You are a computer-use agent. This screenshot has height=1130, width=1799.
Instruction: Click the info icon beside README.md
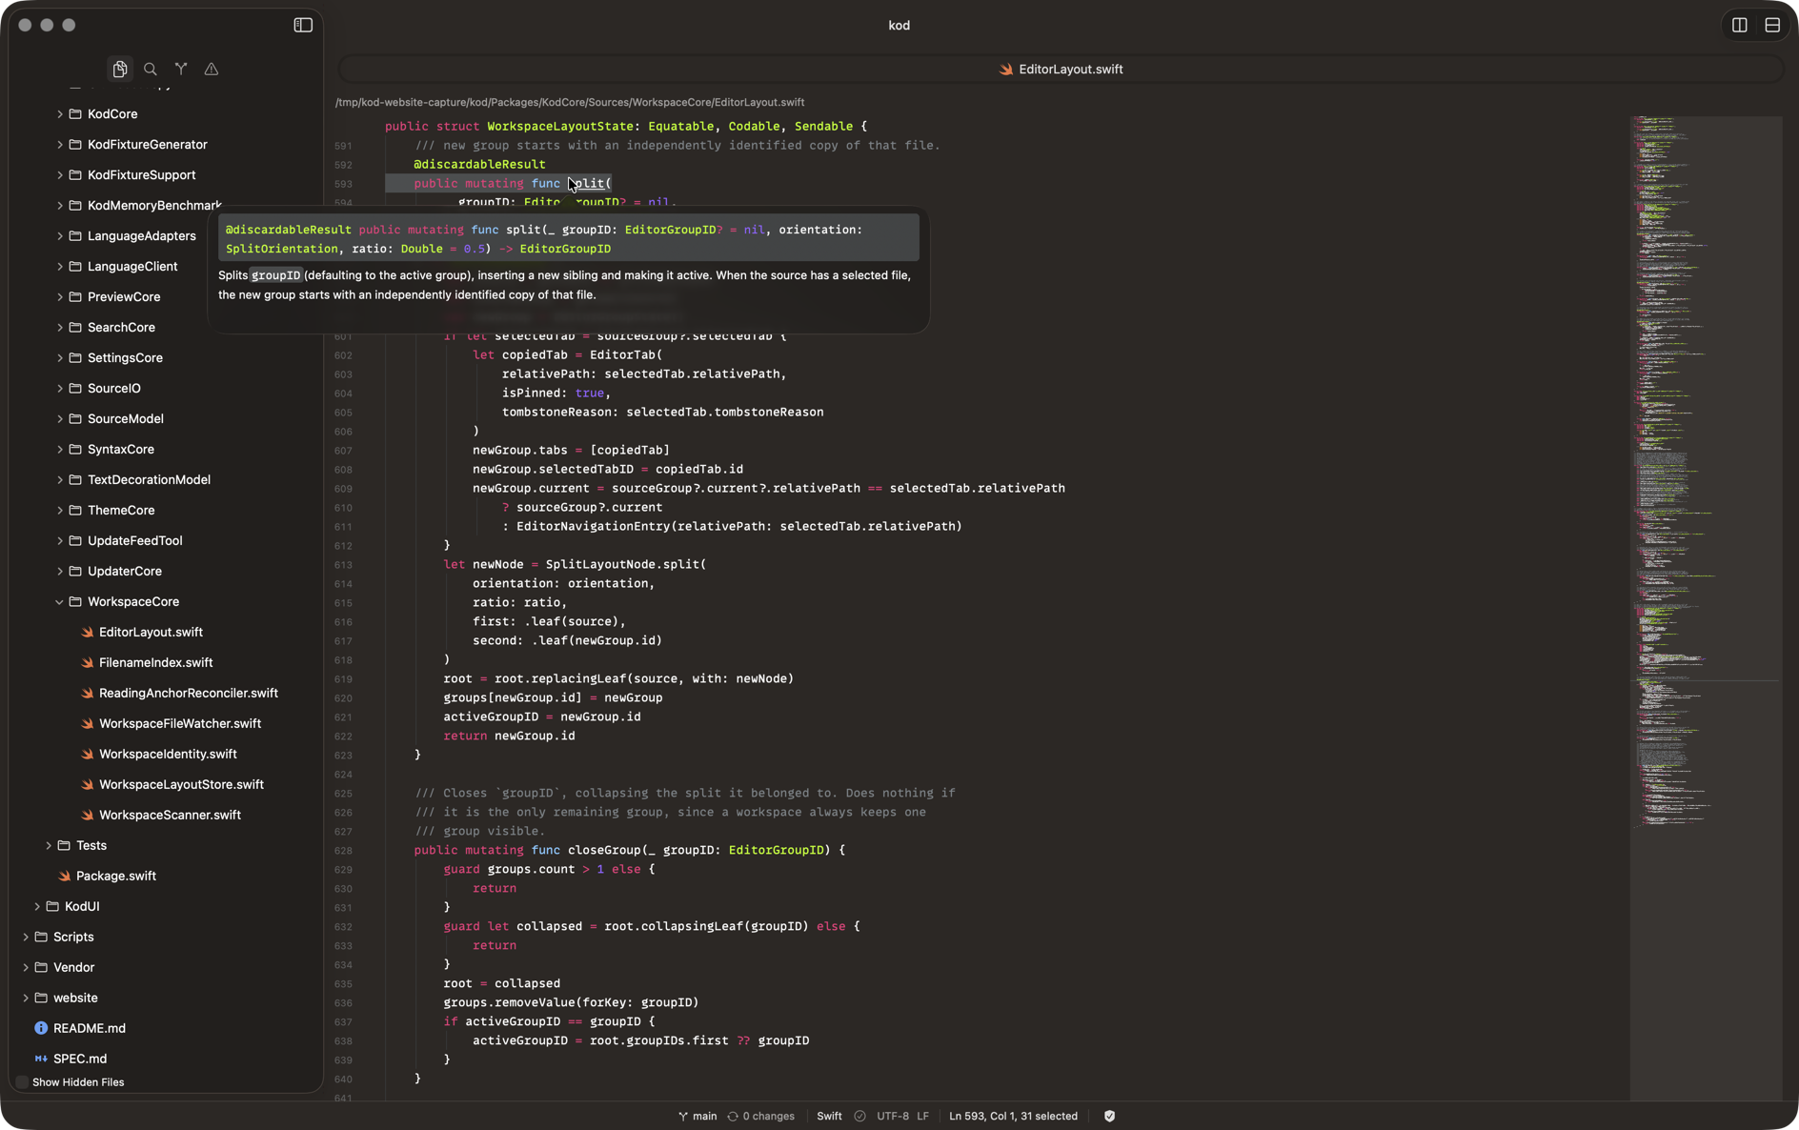(x=41, y=1028)
